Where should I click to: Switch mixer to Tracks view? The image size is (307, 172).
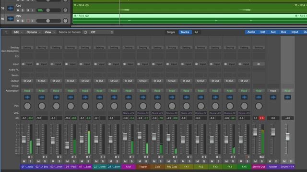185,32
